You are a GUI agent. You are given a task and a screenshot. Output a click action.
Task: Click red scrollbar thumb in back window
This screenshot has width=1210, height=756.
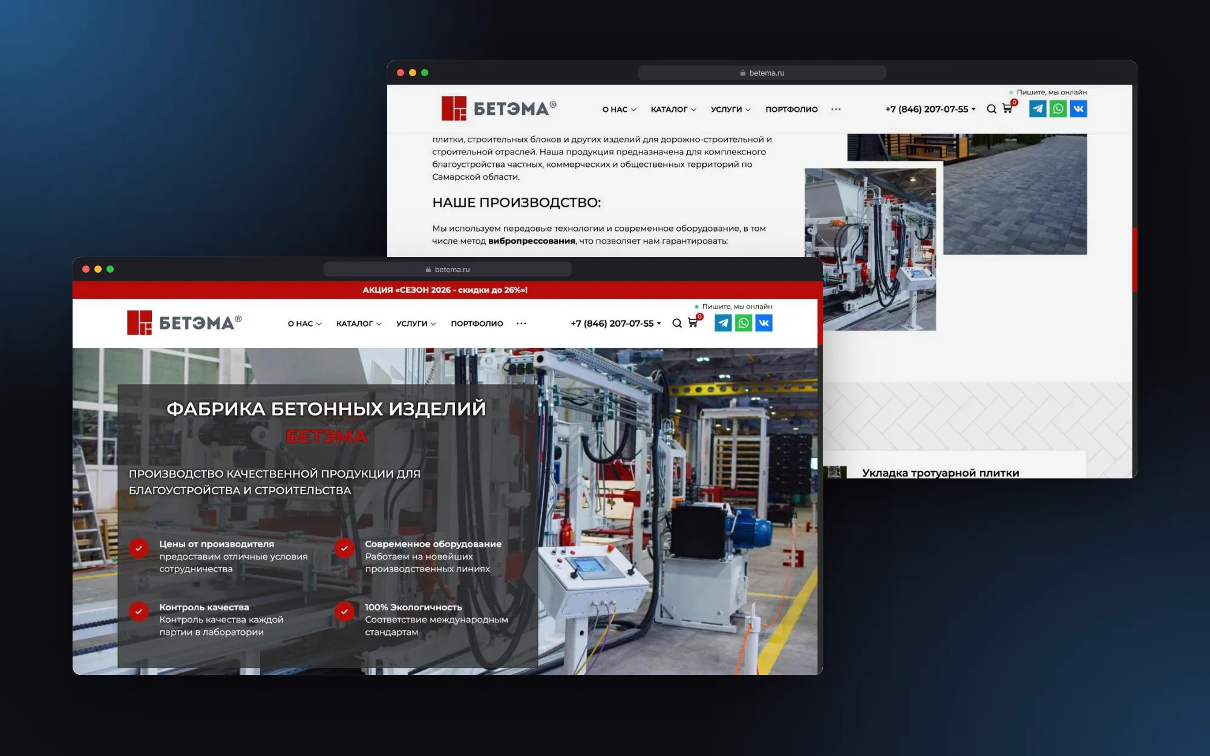click(x=1135, y=260)
